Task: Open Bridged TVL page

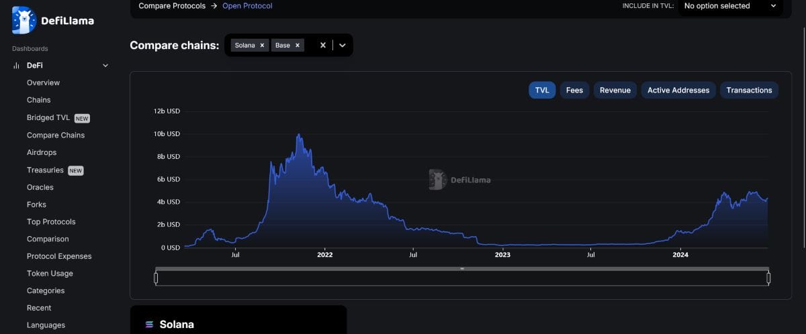Action: (48, 117)
